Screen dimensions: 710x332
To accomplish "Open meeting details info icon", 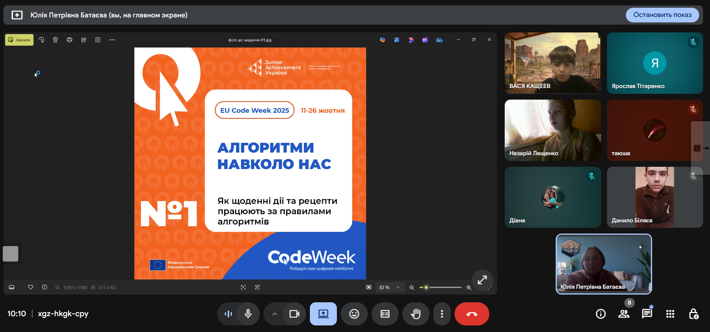I will 600,314.
